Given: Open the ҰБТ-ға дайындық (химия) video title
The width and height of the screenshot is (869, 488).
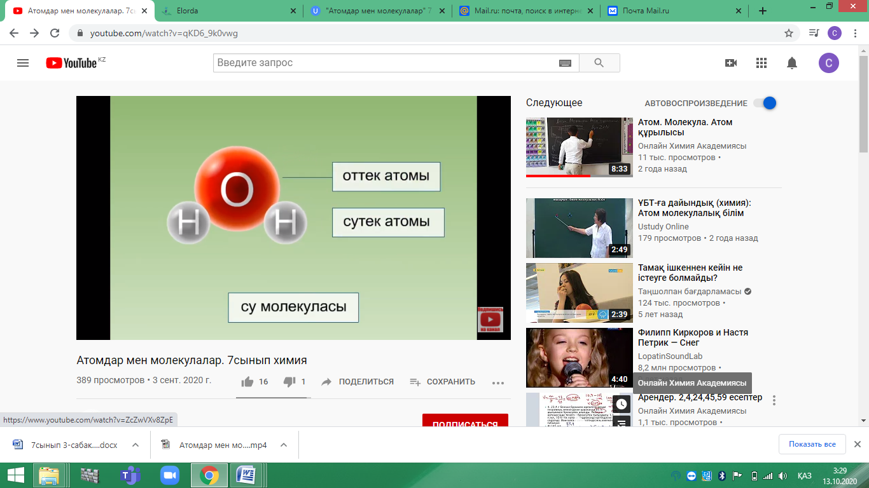Looking at the screenshot, I should point(695,208).
